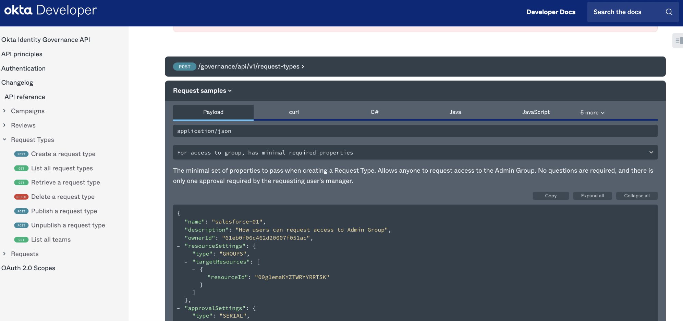683x321 pixels.
Task: Open the table of contents side panel icon
Action: (678, 41)
